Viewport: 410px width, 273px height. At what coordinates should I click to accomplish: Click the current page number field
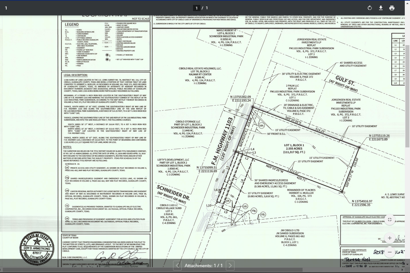(197, 8)
